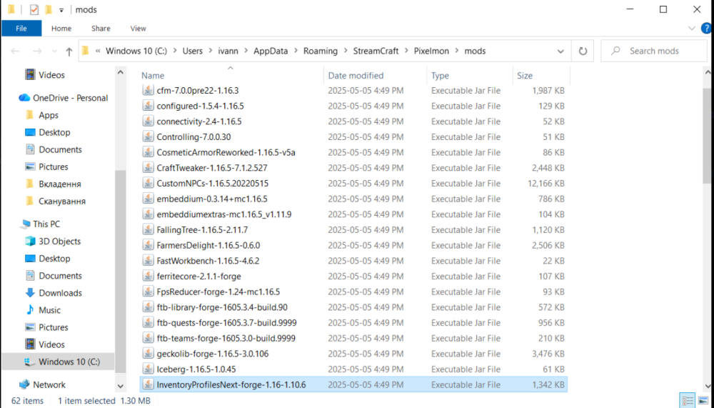Click the jar icon of FallingTree-1.16.5-2.11.7

(148, 230)
